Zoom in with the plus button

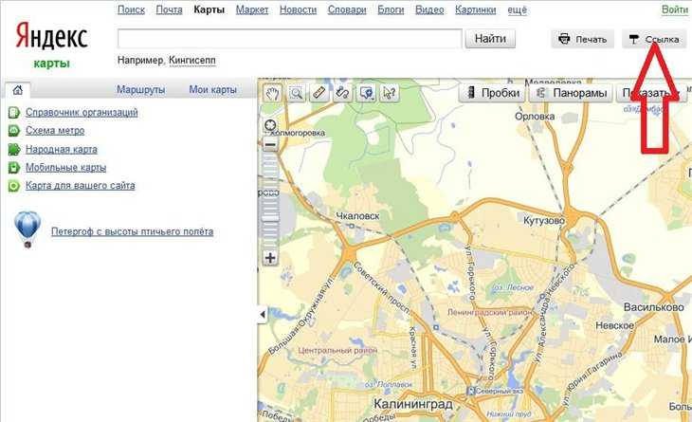270,258
